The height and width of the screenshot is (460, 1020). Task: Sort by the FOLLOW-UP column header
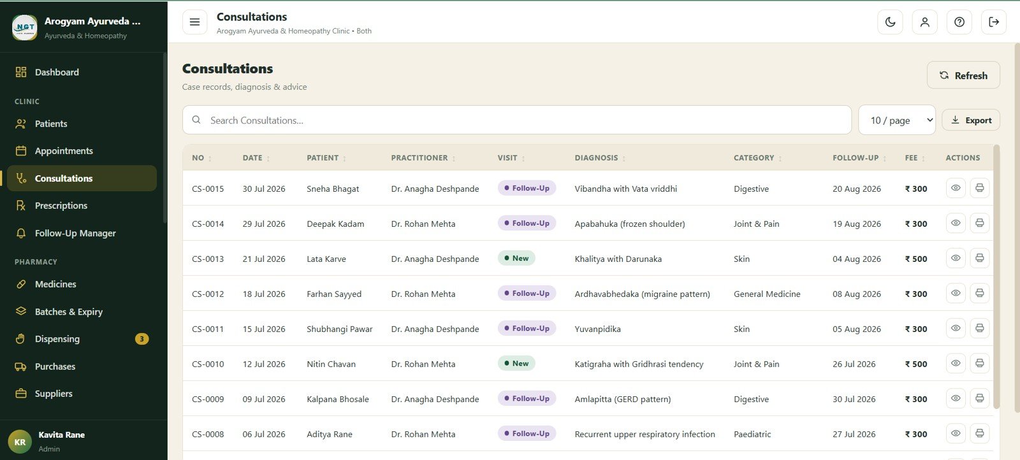tap(859, 158)
